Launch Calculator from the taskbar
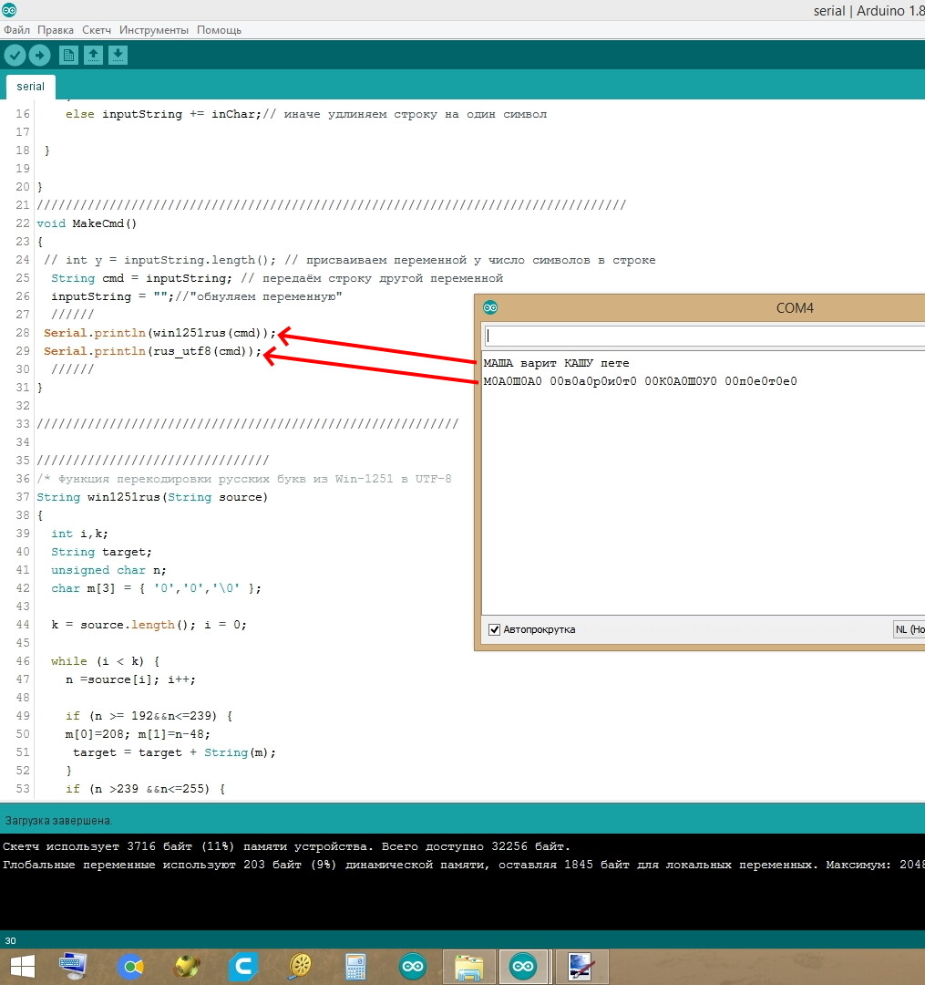Image resolution: width=925 pixels, height=985 pixels. [x=355, y=966]
